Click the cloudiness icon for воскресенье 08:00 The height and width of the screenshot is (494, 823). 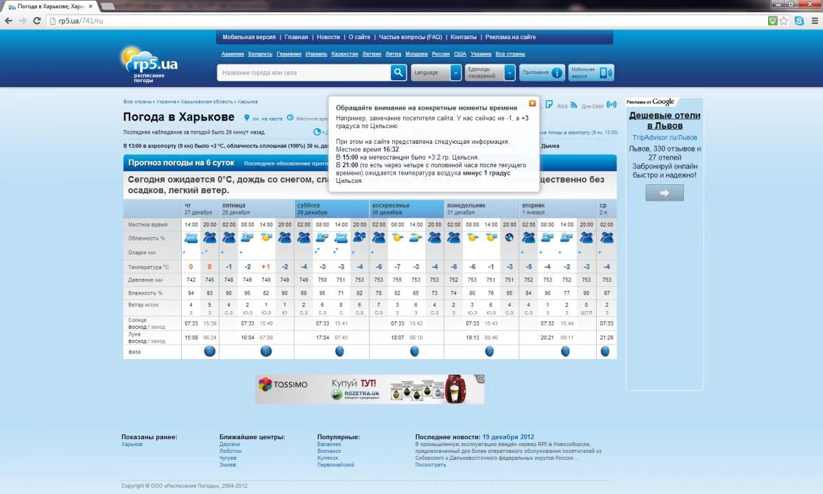[396, 238]
